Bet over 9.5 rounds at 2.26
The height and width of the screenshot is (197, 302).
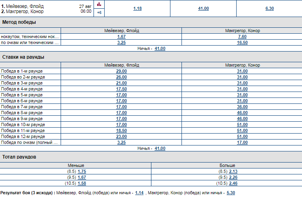click(x=233, y=177)
